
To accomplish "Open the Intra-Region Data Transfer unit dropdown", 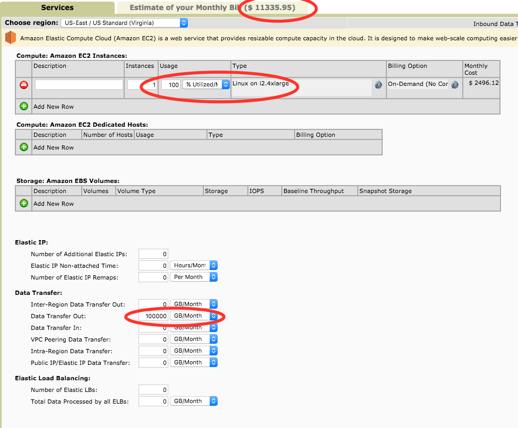I will pos(194,351).
